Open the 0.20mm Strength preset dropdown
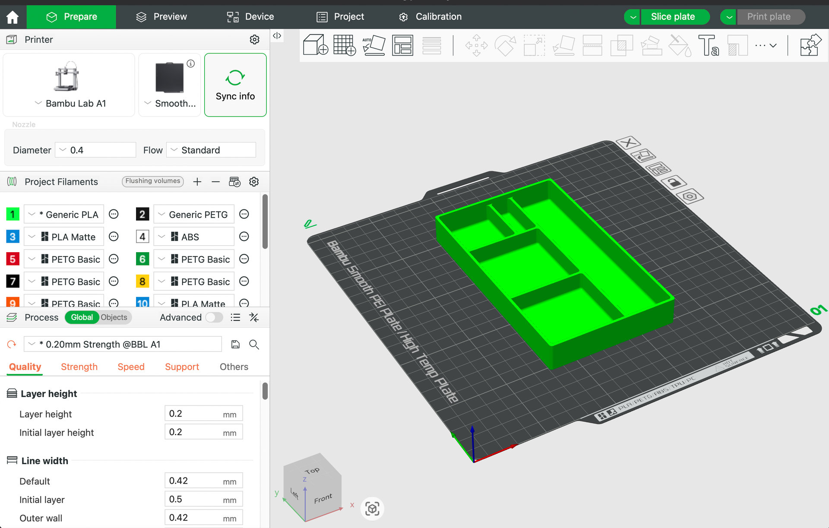 tap(123, 345)
